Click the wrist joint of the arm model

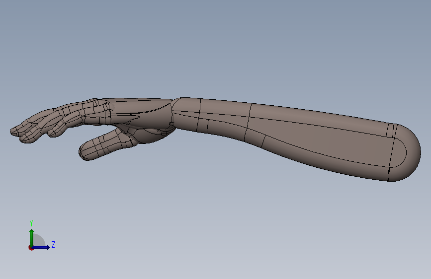point(172,114)
